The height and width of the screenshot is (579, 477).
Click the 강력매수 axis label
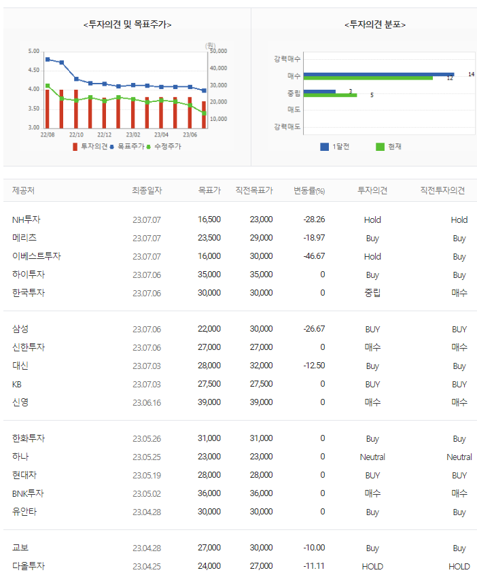[287, 58]
